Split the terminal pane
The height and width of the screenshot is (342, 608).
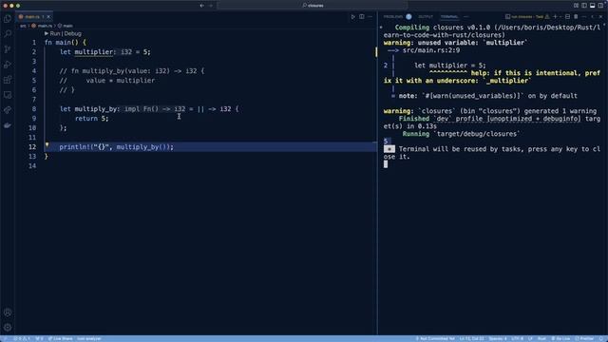coord(568,17)
